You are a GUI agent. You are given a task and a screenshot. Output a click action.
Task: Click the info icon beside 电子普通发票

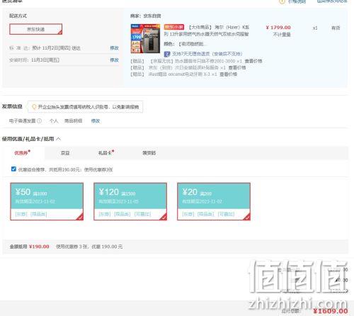click(x=39, y=121)
